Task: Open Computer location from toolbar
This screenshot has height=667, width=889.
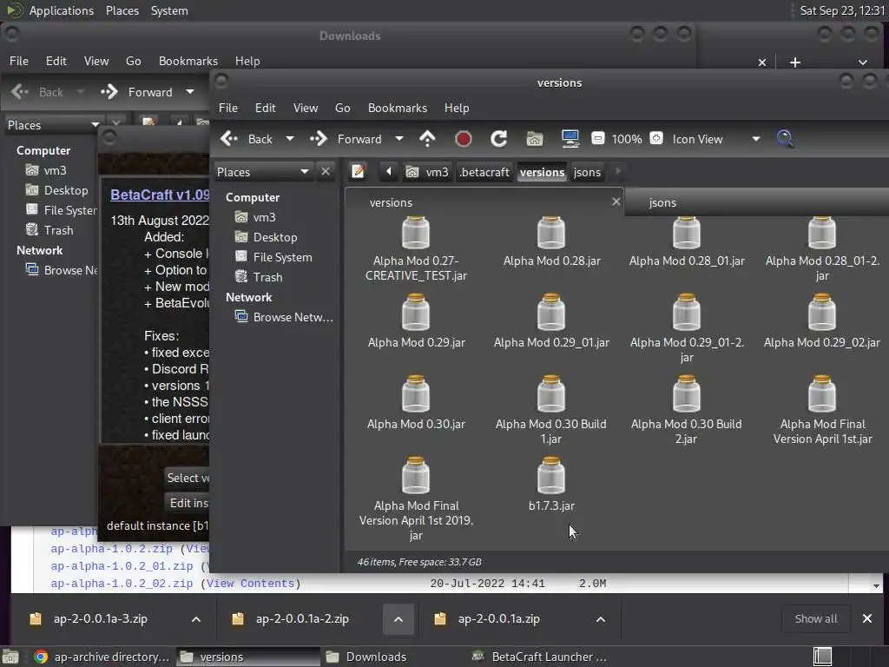Action: pyautogui.click(x=570, y=139)
